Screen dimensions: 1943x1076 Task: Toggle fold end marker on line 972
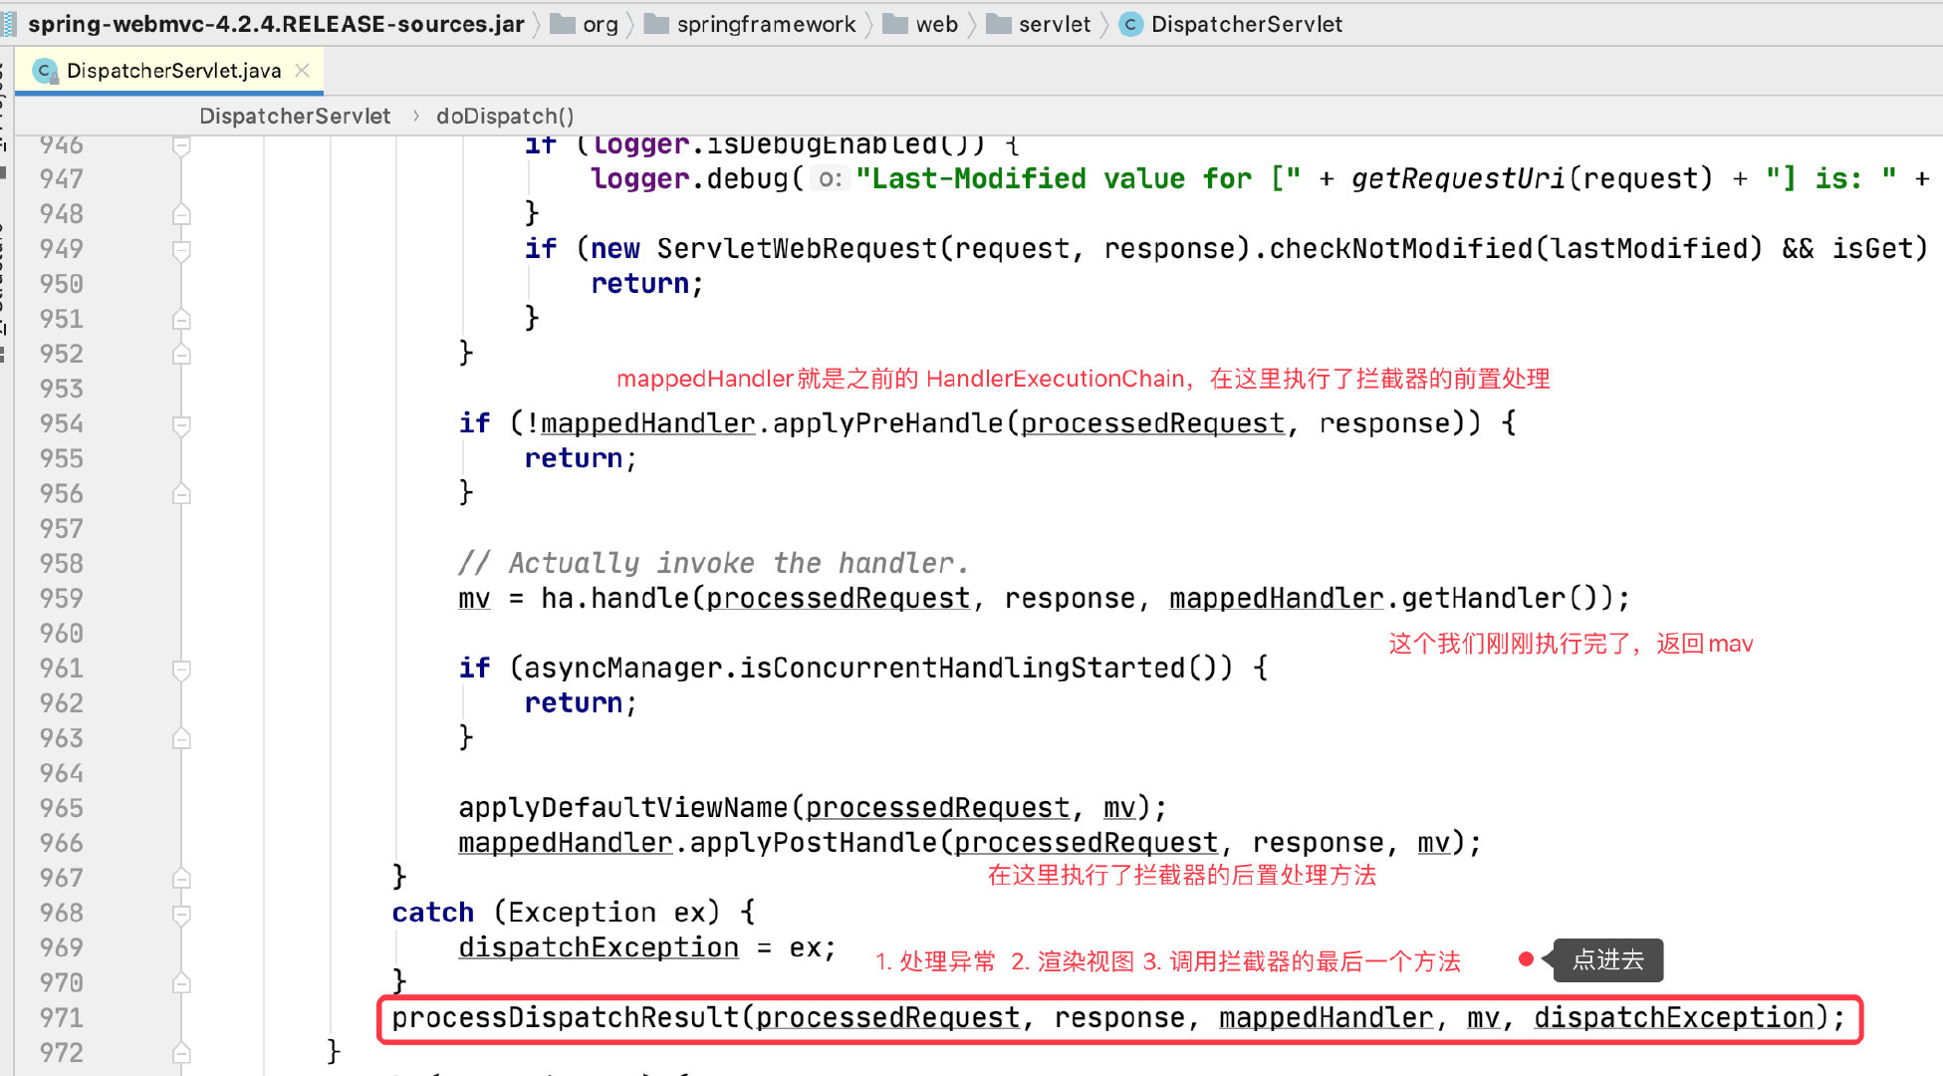point(181,1052)
